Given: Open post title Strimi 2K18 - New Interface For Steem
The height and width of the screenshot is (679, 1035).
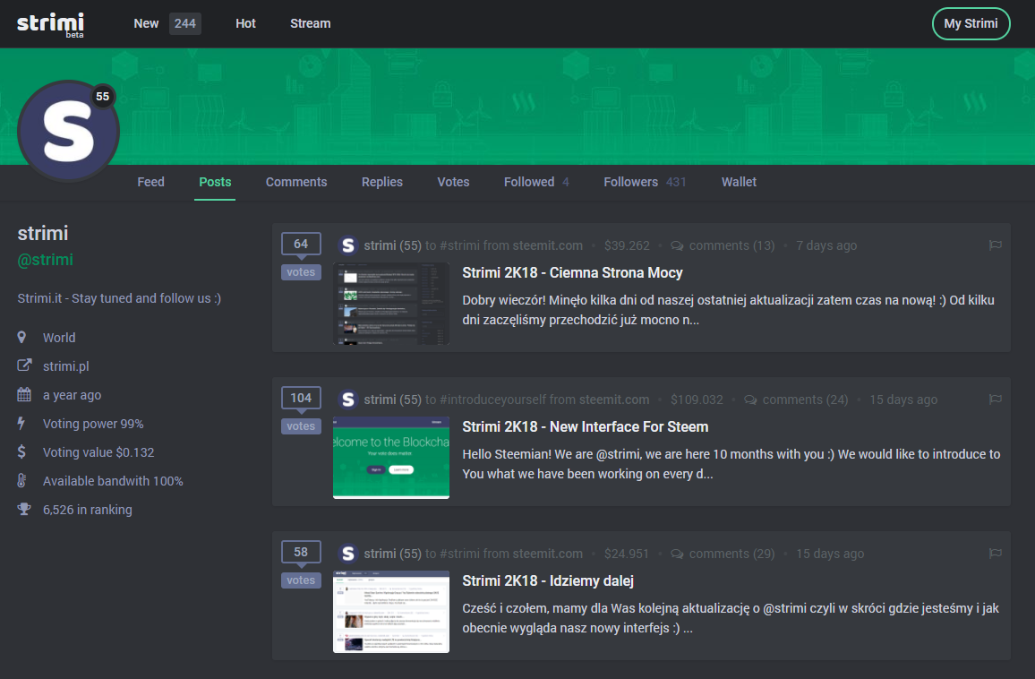Looking at the screenshot, I should click(585, 426).
